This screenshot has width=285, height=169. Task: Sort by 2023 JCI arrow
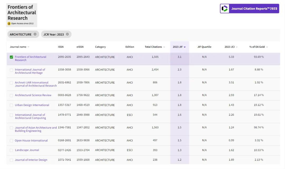click(x=237, y=47)
